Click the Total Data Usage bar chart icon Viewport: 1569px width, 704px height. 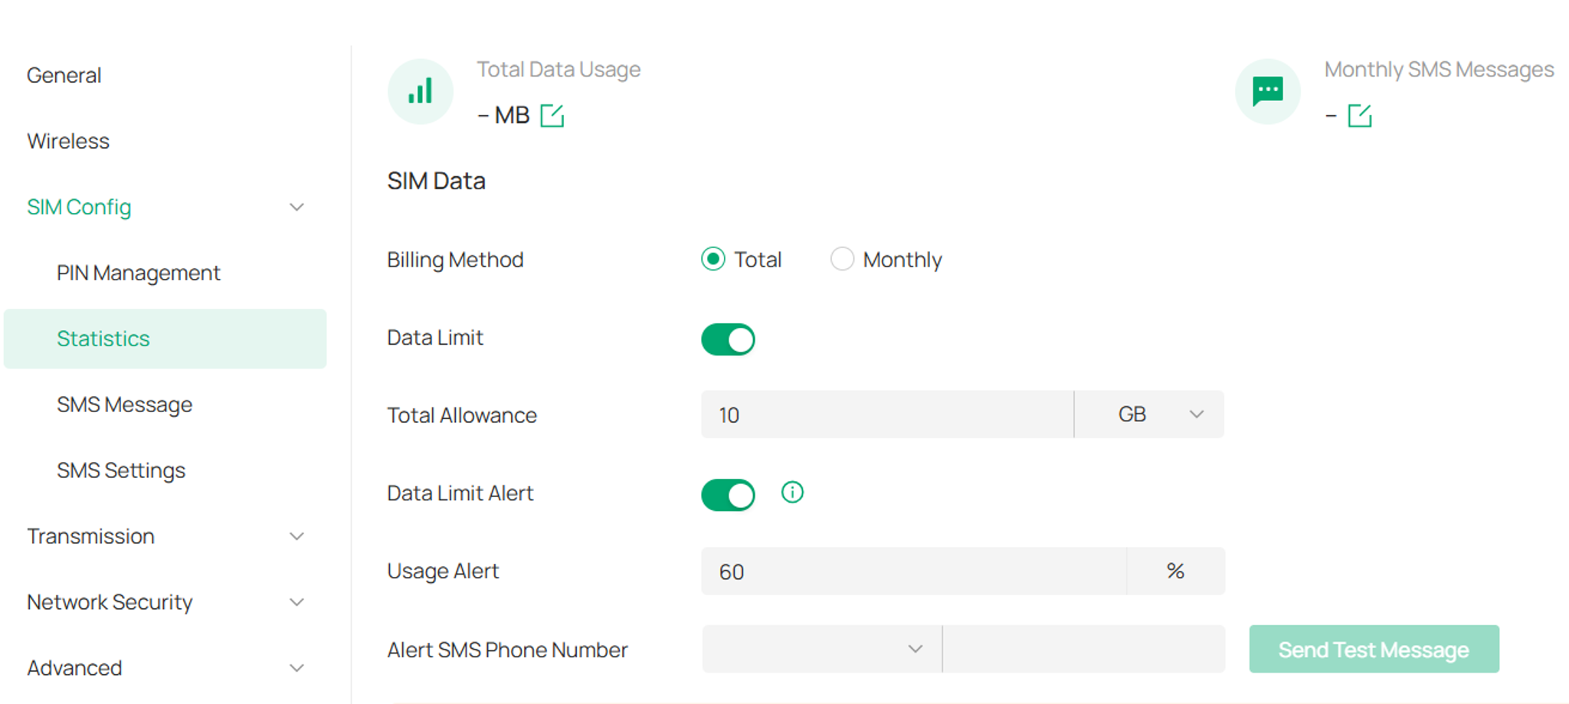(420, 91)
